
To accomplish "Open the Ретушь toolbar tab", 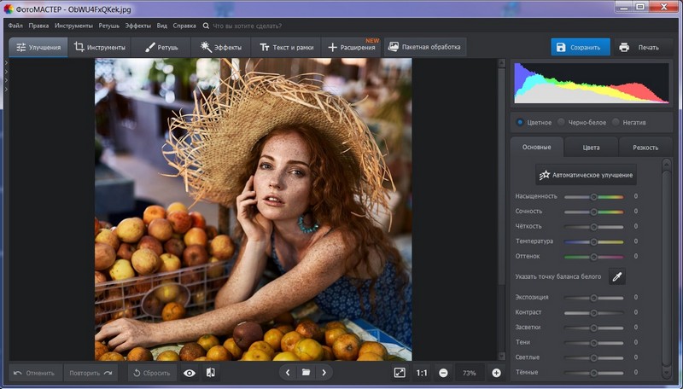I will click(x=161, y=47).
